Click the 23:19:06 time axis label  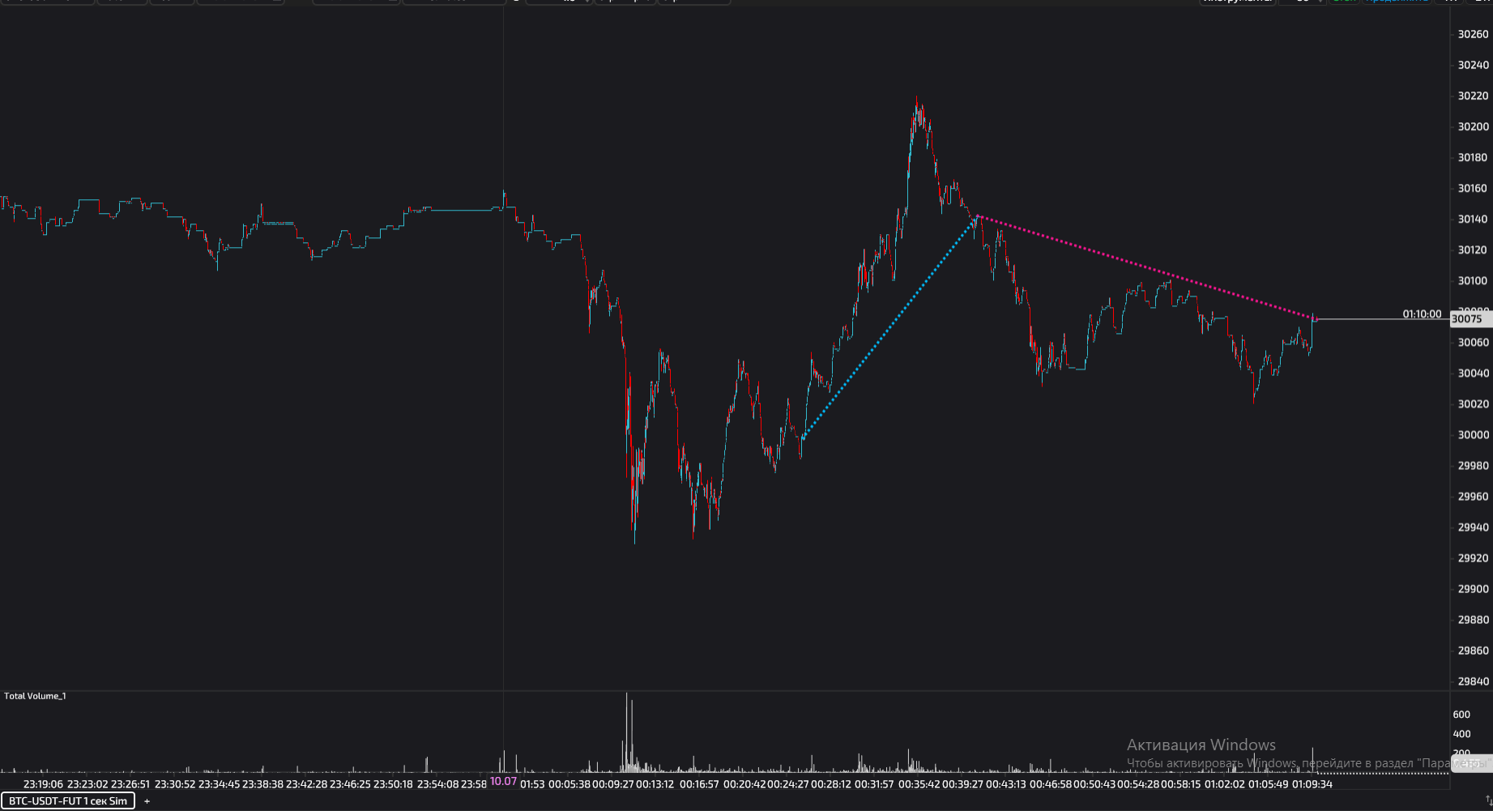click(44, 784)
